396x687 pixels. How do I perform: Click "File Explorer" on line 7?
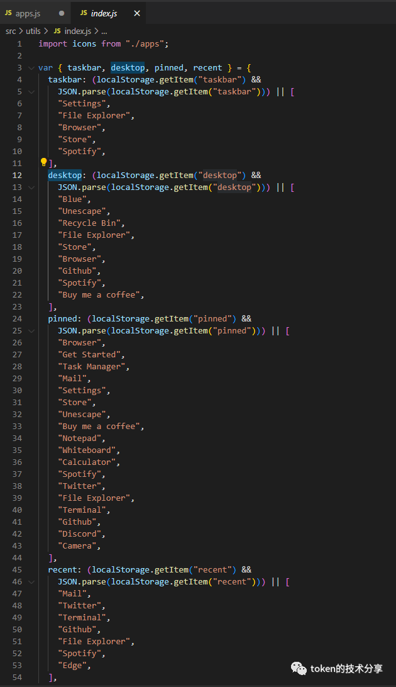point(94,115)
